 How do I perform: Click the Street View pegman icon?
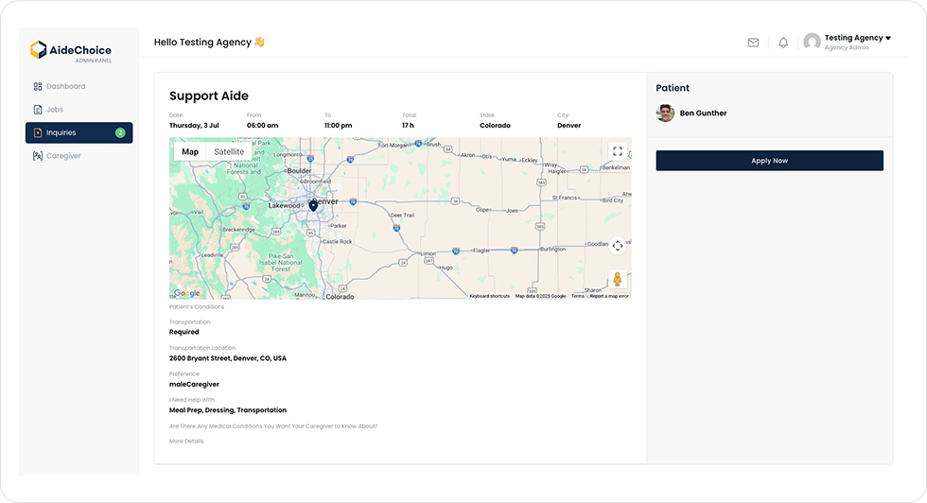pyautogui.click(x=617, y=279)
